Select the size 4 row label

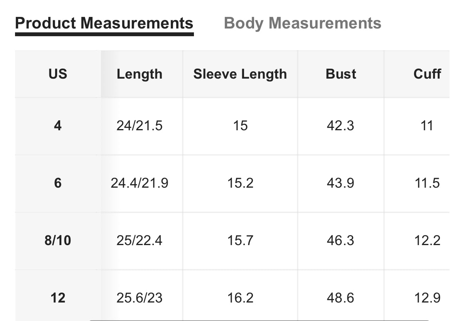58,126
